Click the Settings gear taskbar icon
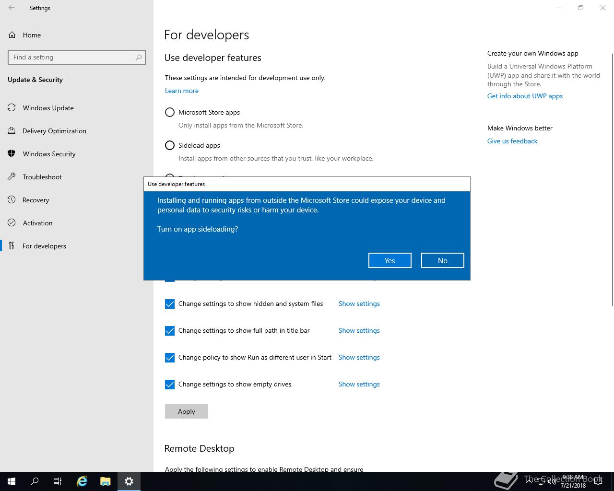The height and width of the screenshot is (491, 614). [x=129, y=481]
